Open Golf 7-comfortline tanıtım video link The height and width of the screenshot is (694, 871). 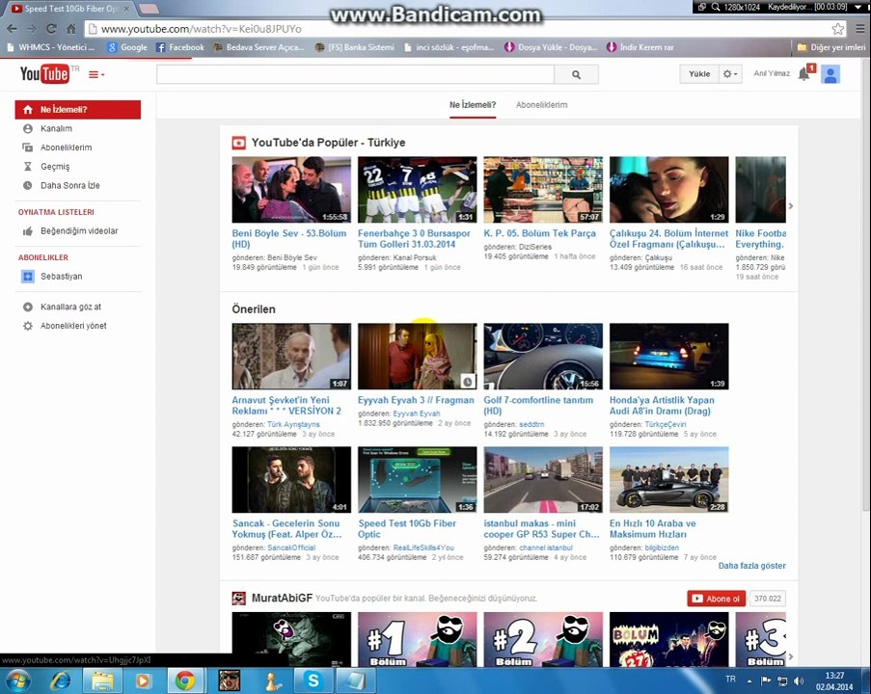(538, 405)
